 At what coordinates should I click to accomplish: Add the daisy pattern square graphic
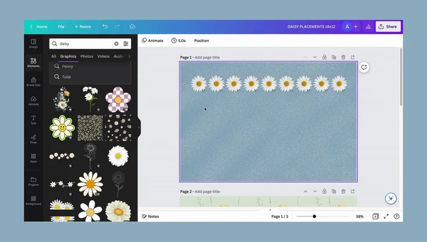click(x=90, y=127)
